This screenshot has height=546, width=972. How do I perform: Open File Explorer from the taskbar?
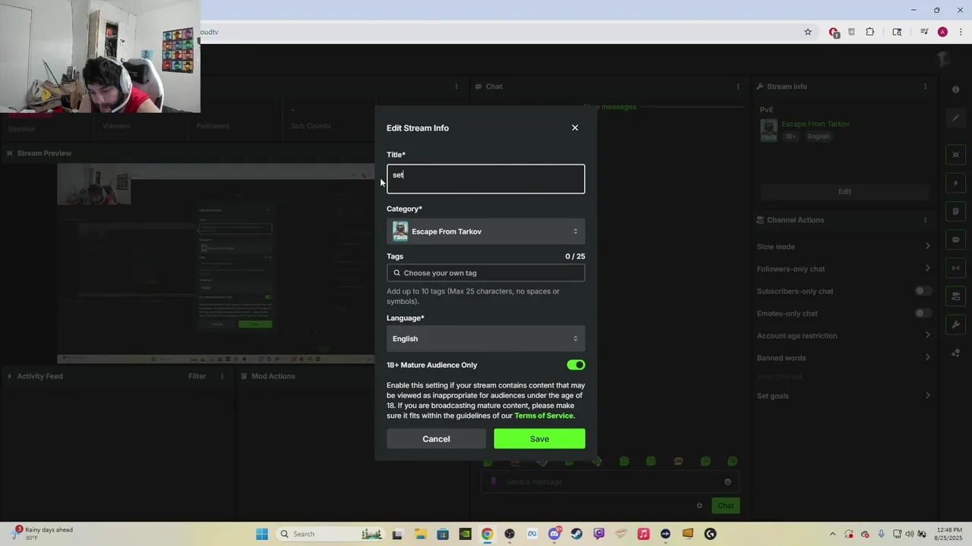[420, 534]
